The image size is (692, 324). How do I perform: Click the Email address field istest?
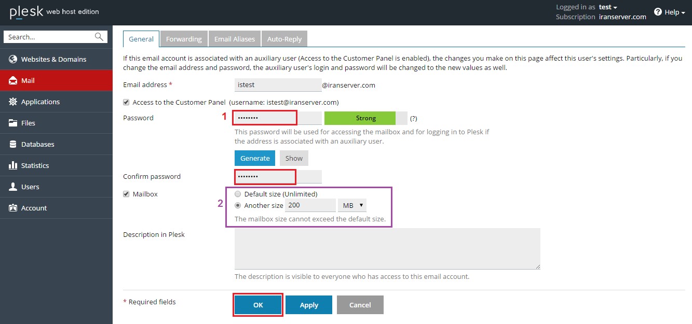point(278,85)
